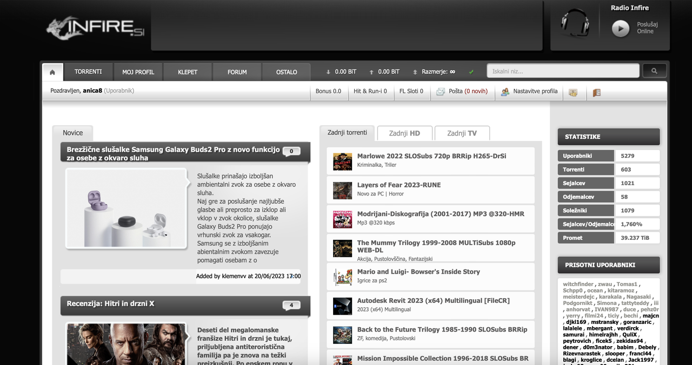Open the OSTALO menu
This screenshot has width=692, height=365.
(x=287, y=72)
